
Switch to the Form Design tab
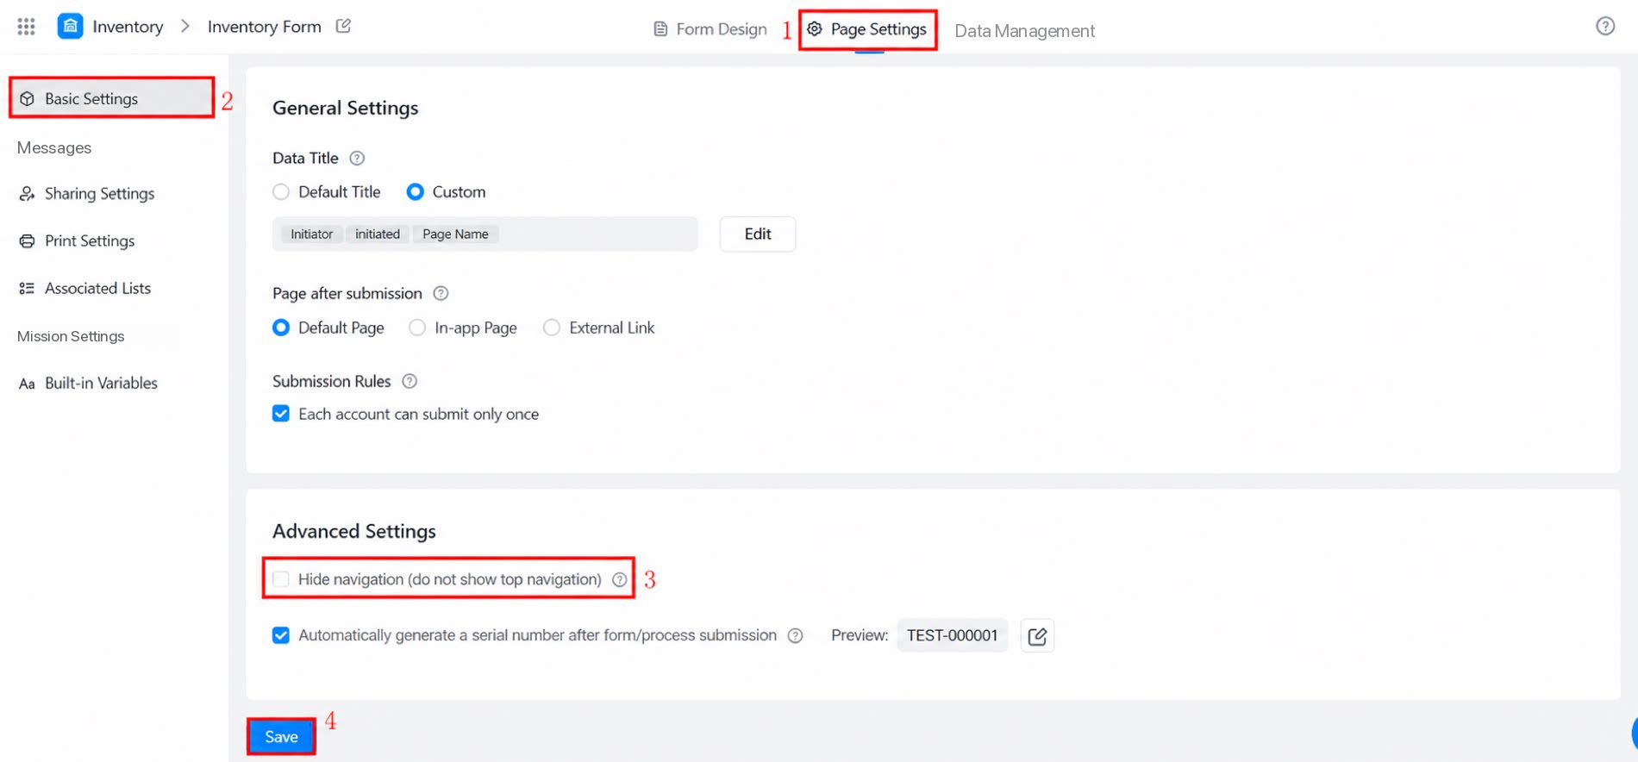click(x=710, y=29)
